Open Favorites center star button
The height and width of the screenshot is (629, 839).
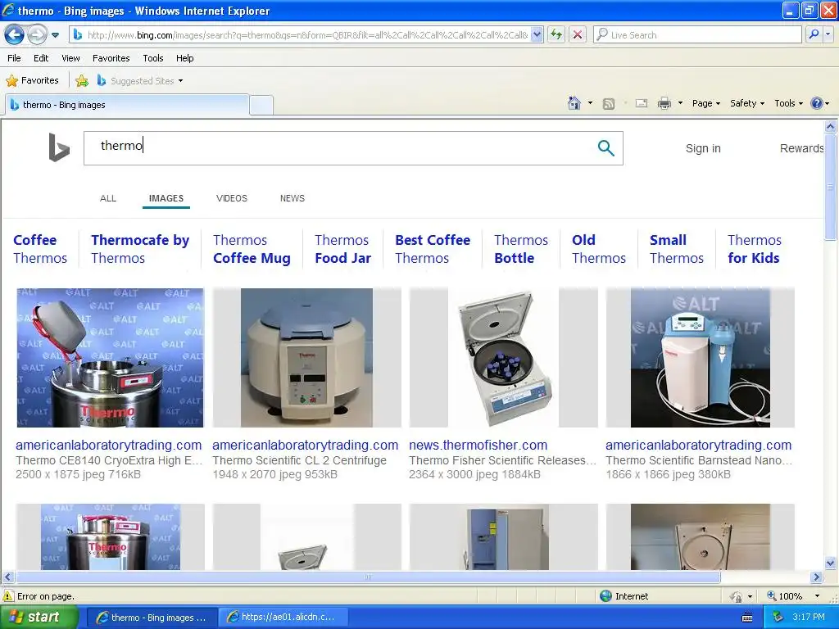coord(32,81)
